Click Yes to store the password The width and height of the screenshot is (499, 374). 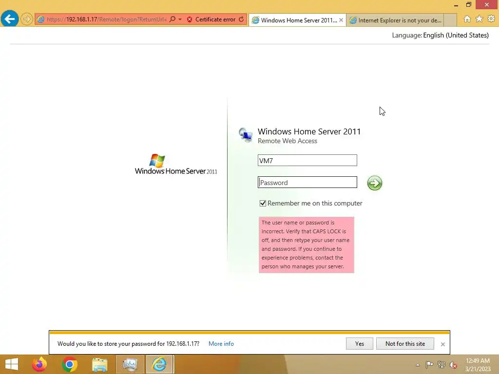tap(359, 344)
